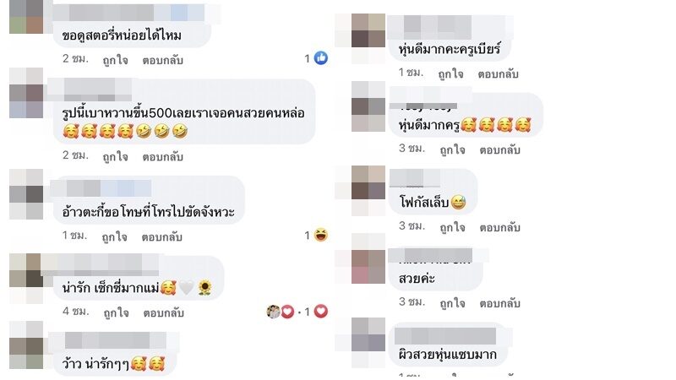Like the หุ่นดีมากครู emoji comment
676x380 pixels.
452,149
